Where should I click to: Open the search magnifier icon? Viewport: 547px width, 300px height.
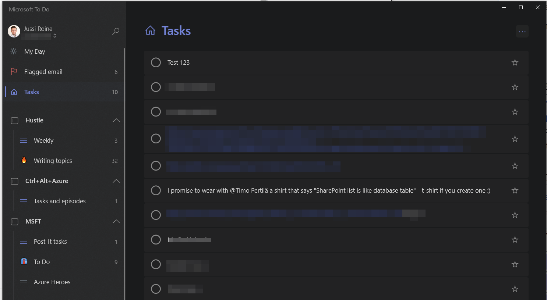tap(116, 31)
